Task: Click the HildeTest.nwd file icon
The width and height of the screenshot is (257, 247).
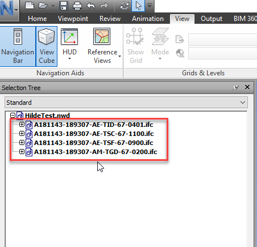Action: [20, 116]
